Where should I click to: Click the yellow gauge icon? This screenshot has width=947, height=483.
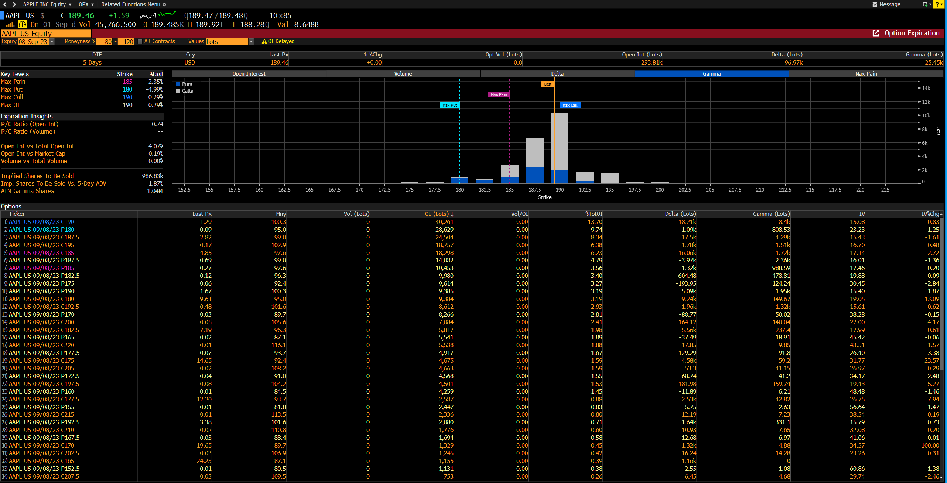[x=22, y=24]
